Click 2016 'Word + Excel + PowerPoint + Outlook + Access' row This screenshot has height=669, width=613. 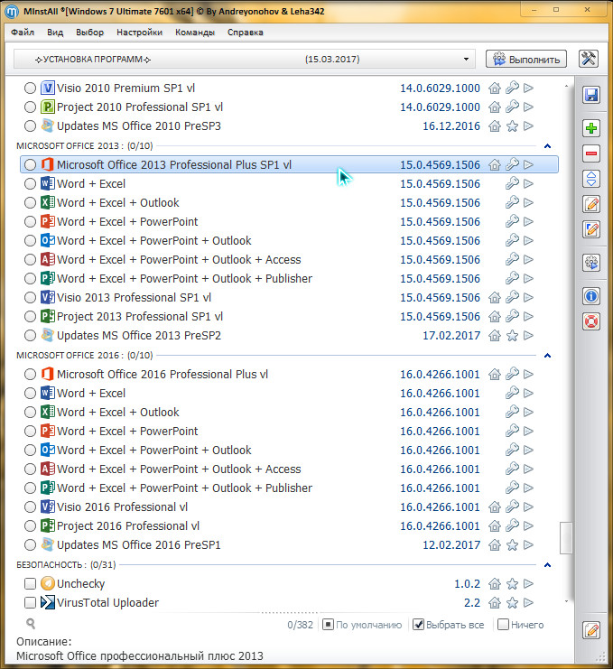point(289,469)
